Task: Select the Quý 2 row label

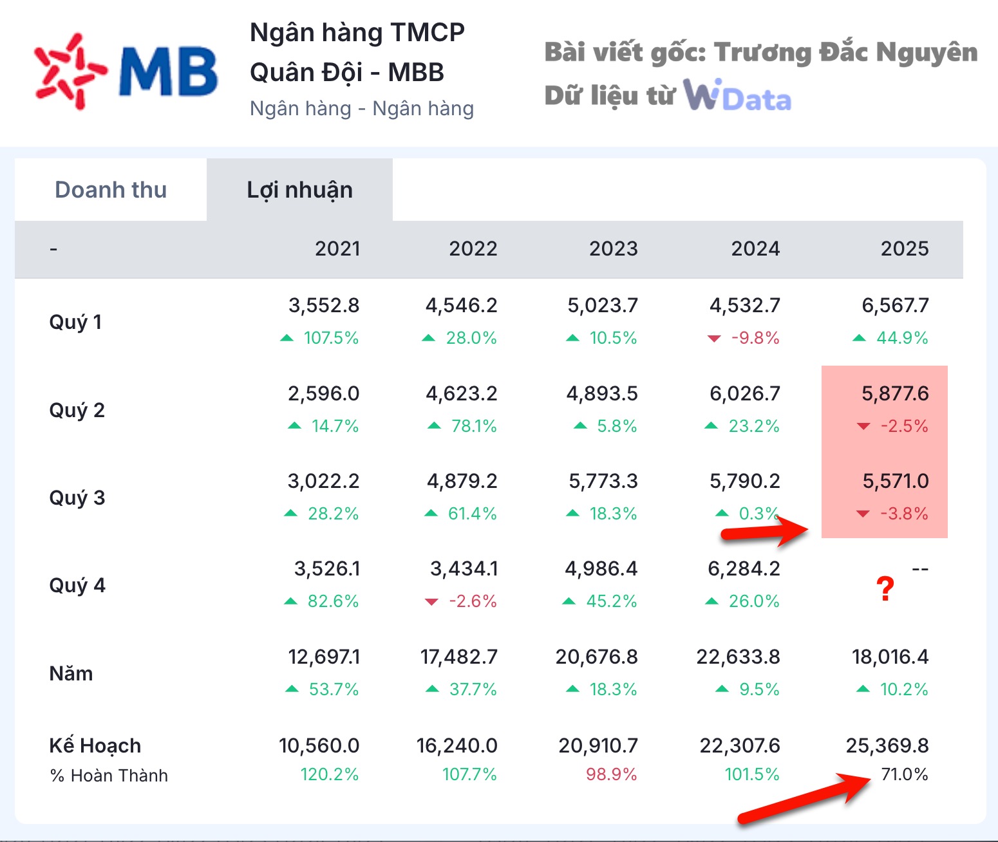Action: tap(77, 410)
